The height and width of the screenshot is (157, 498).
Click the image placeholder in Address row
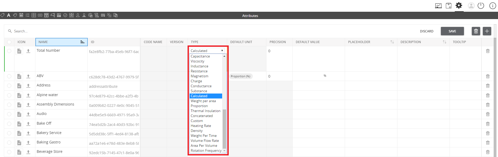(19, 86)
